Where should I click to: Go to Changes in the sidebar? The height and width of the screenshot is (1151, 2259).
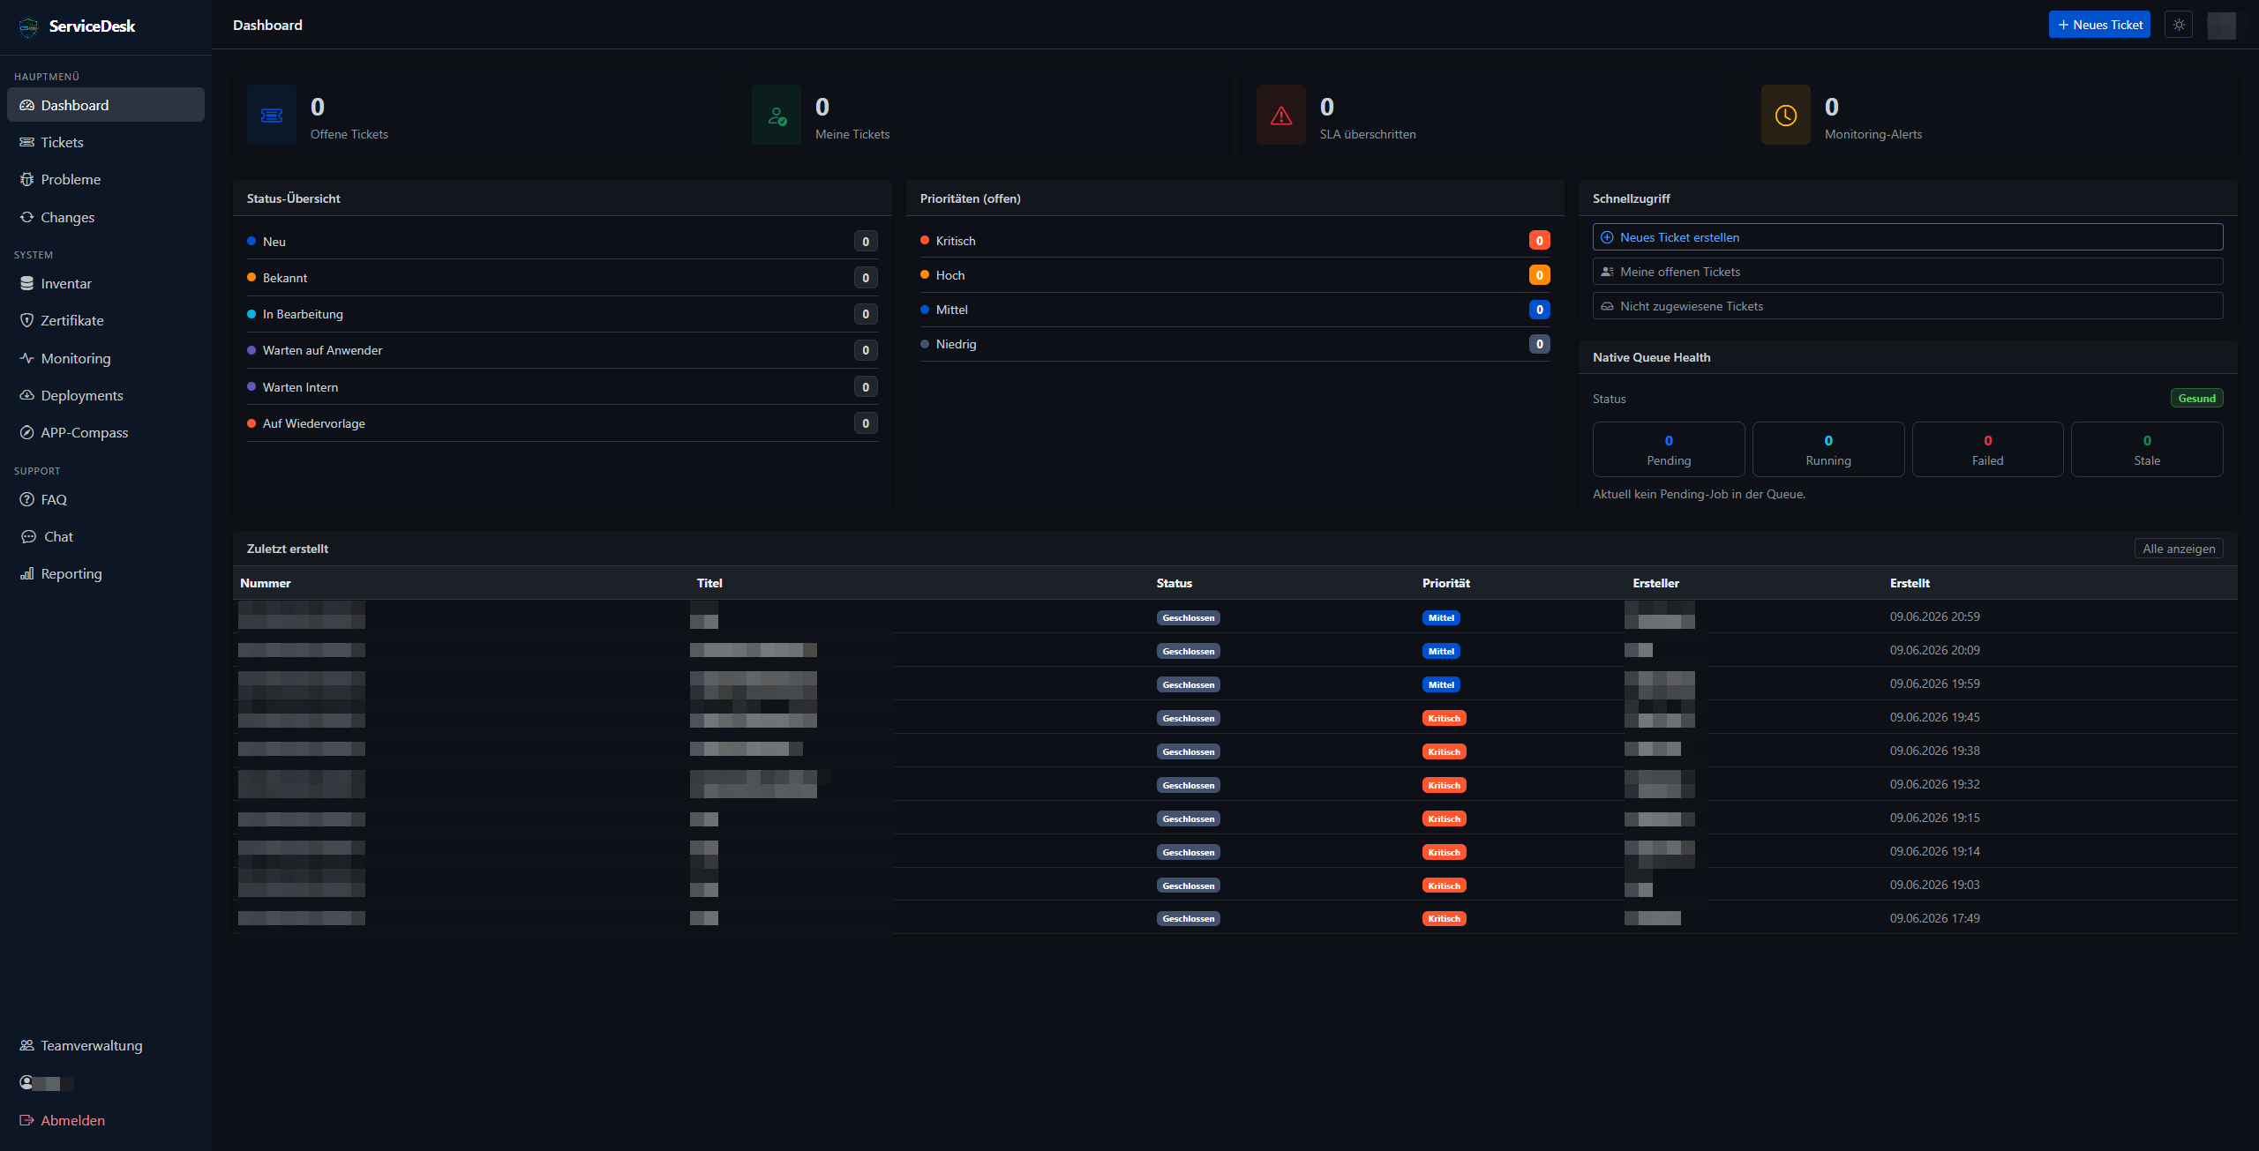106,217
